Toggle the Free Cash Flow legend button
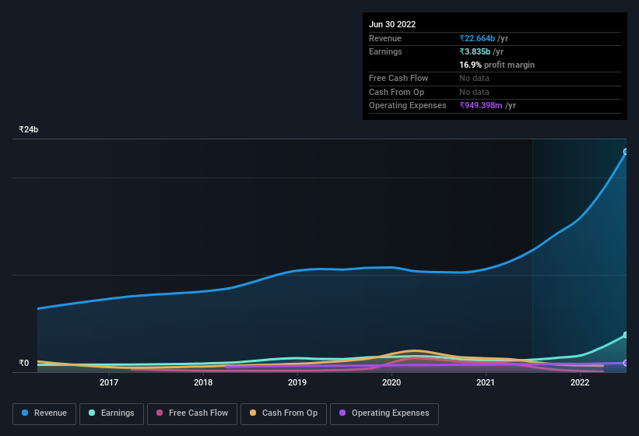Screen dimensions: 639x436 [192, 413]
